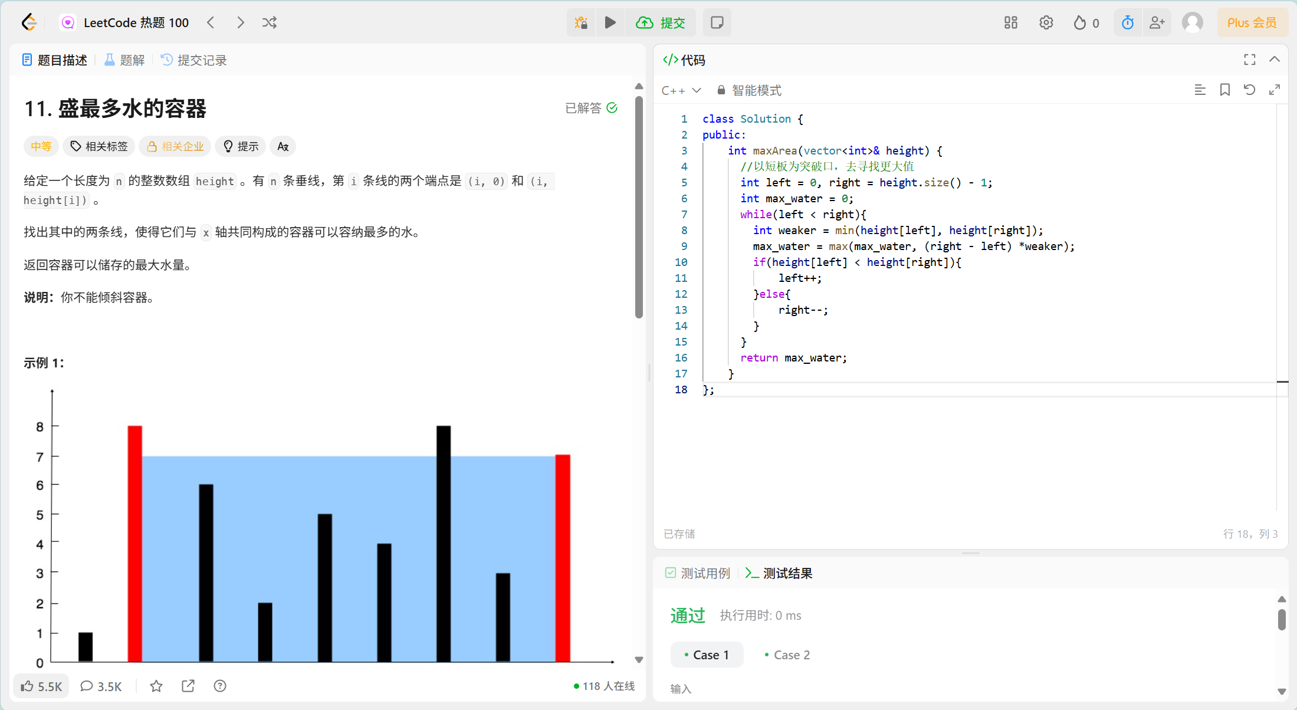This screenshot has height=710, width=1297.
Task: Click line number 10 in gutter
Action: coord(681,262)
